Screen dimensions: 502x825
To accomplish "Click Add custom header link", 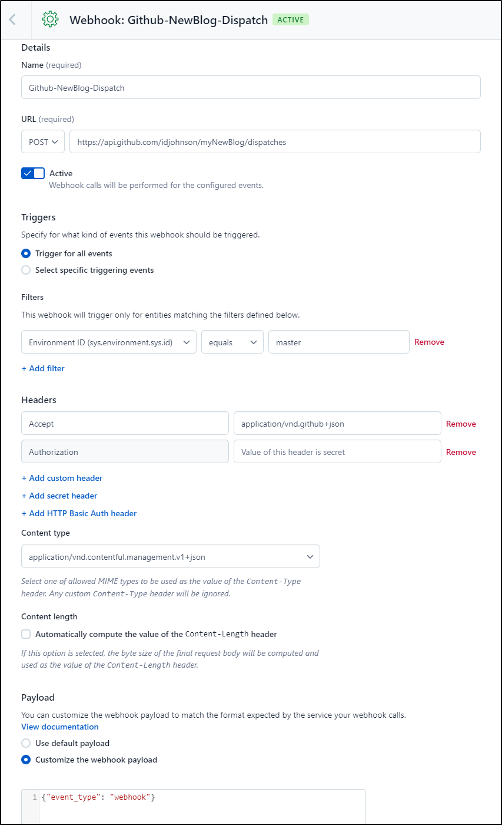I will (62, 478).
